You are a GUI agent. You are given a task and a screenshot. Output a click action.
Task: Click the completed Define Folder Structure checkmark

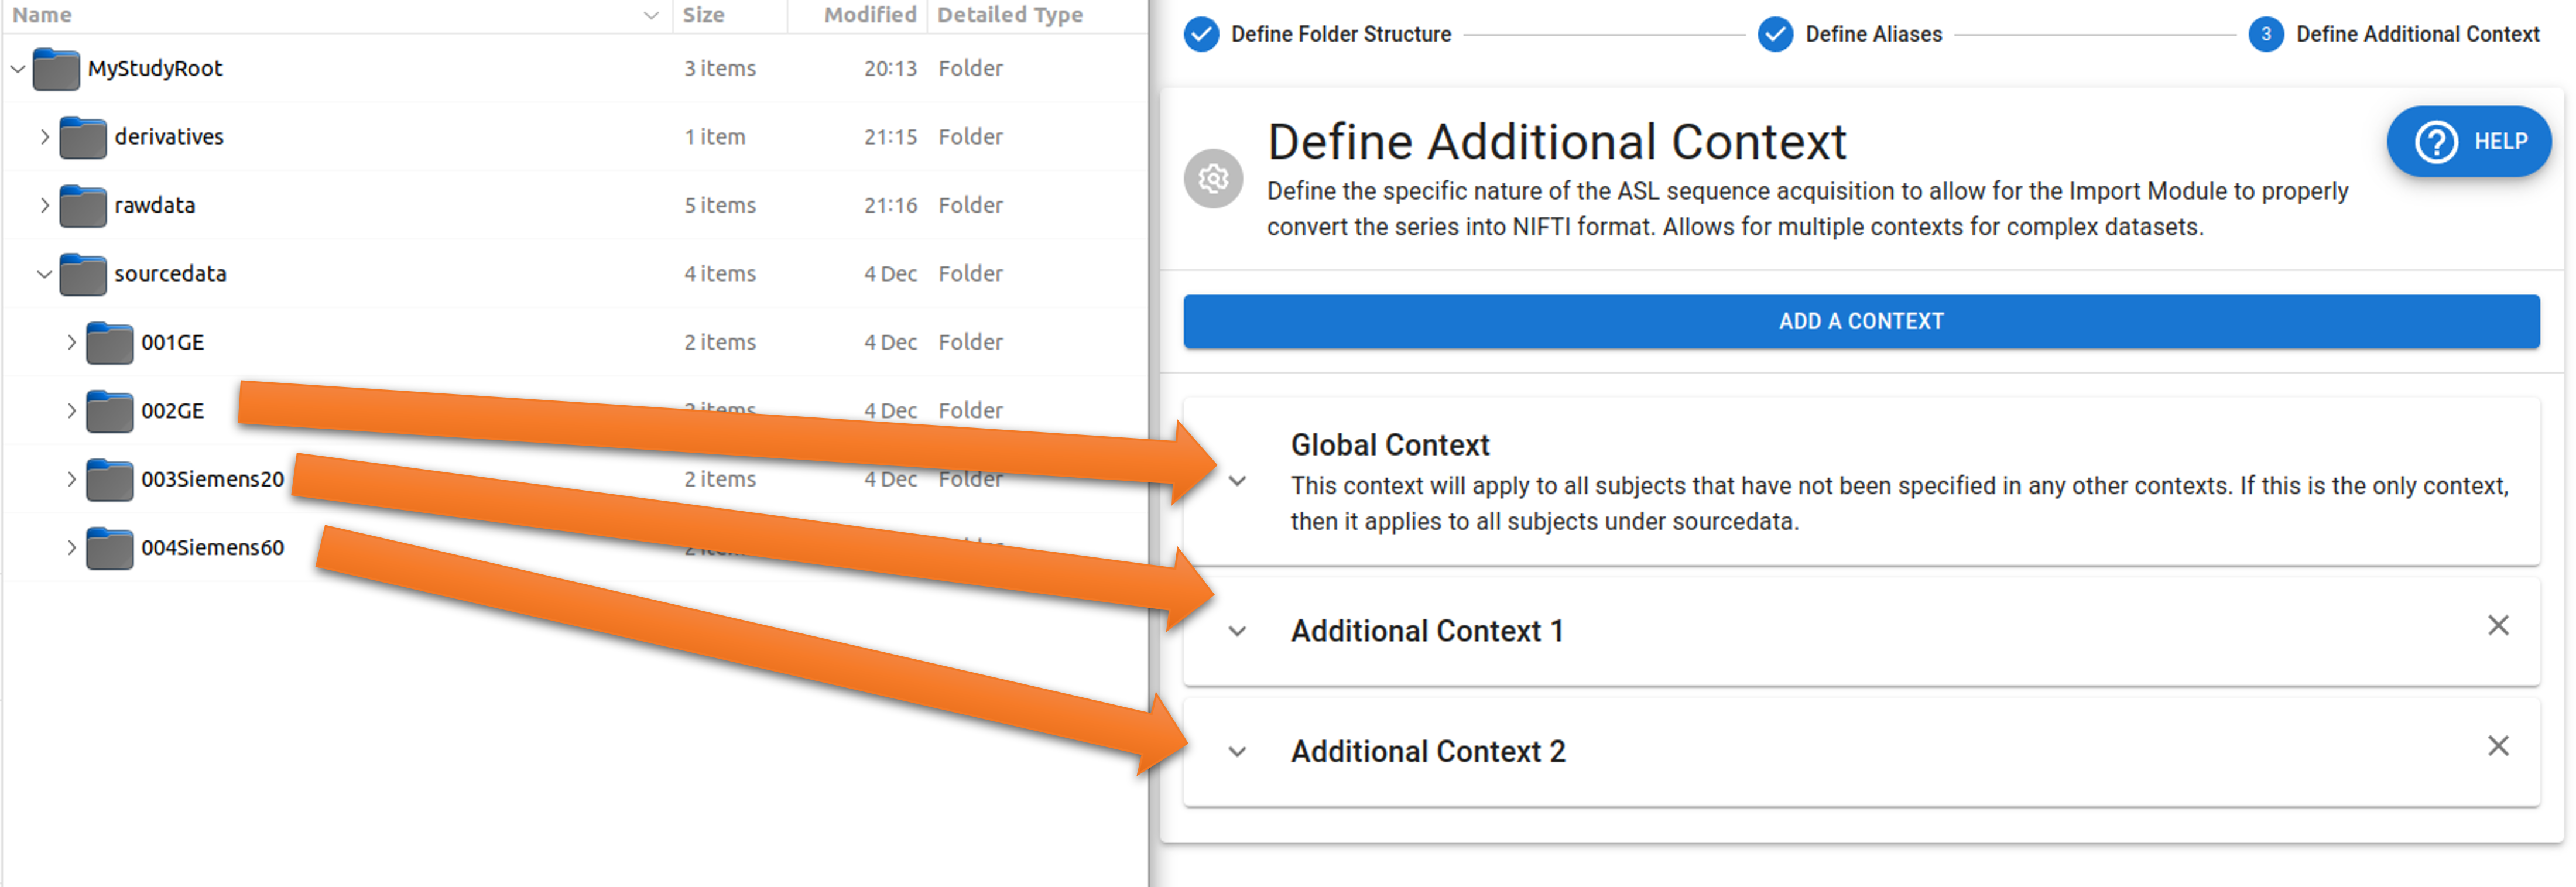point(1201,34)
